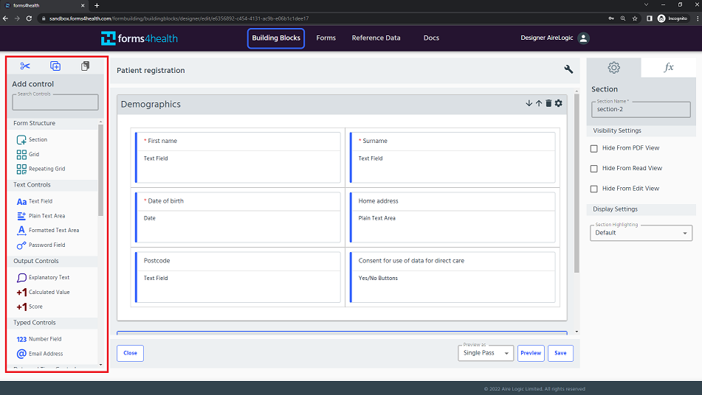This screenshot has height=395, width=702.
Task: Add a Number Field control
Action: point(39,339)
